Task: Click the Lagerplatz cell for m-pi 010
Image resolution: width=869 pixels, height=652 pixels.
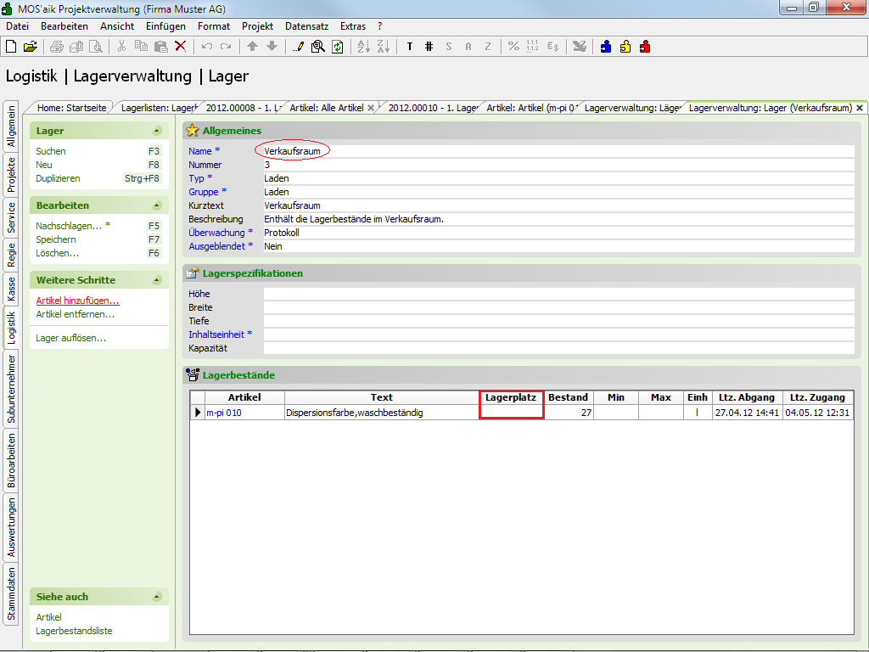Action: [x=511, y=413]
